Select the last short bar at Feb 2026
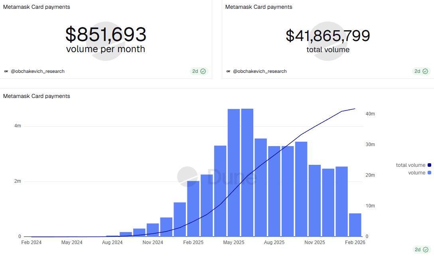 click(355, 225)
